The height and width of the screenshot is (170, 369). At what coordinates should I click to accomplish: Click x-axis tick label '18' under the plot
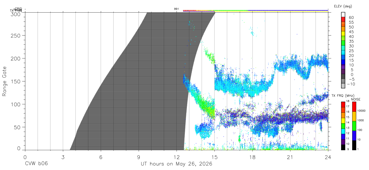pos(252,157)
